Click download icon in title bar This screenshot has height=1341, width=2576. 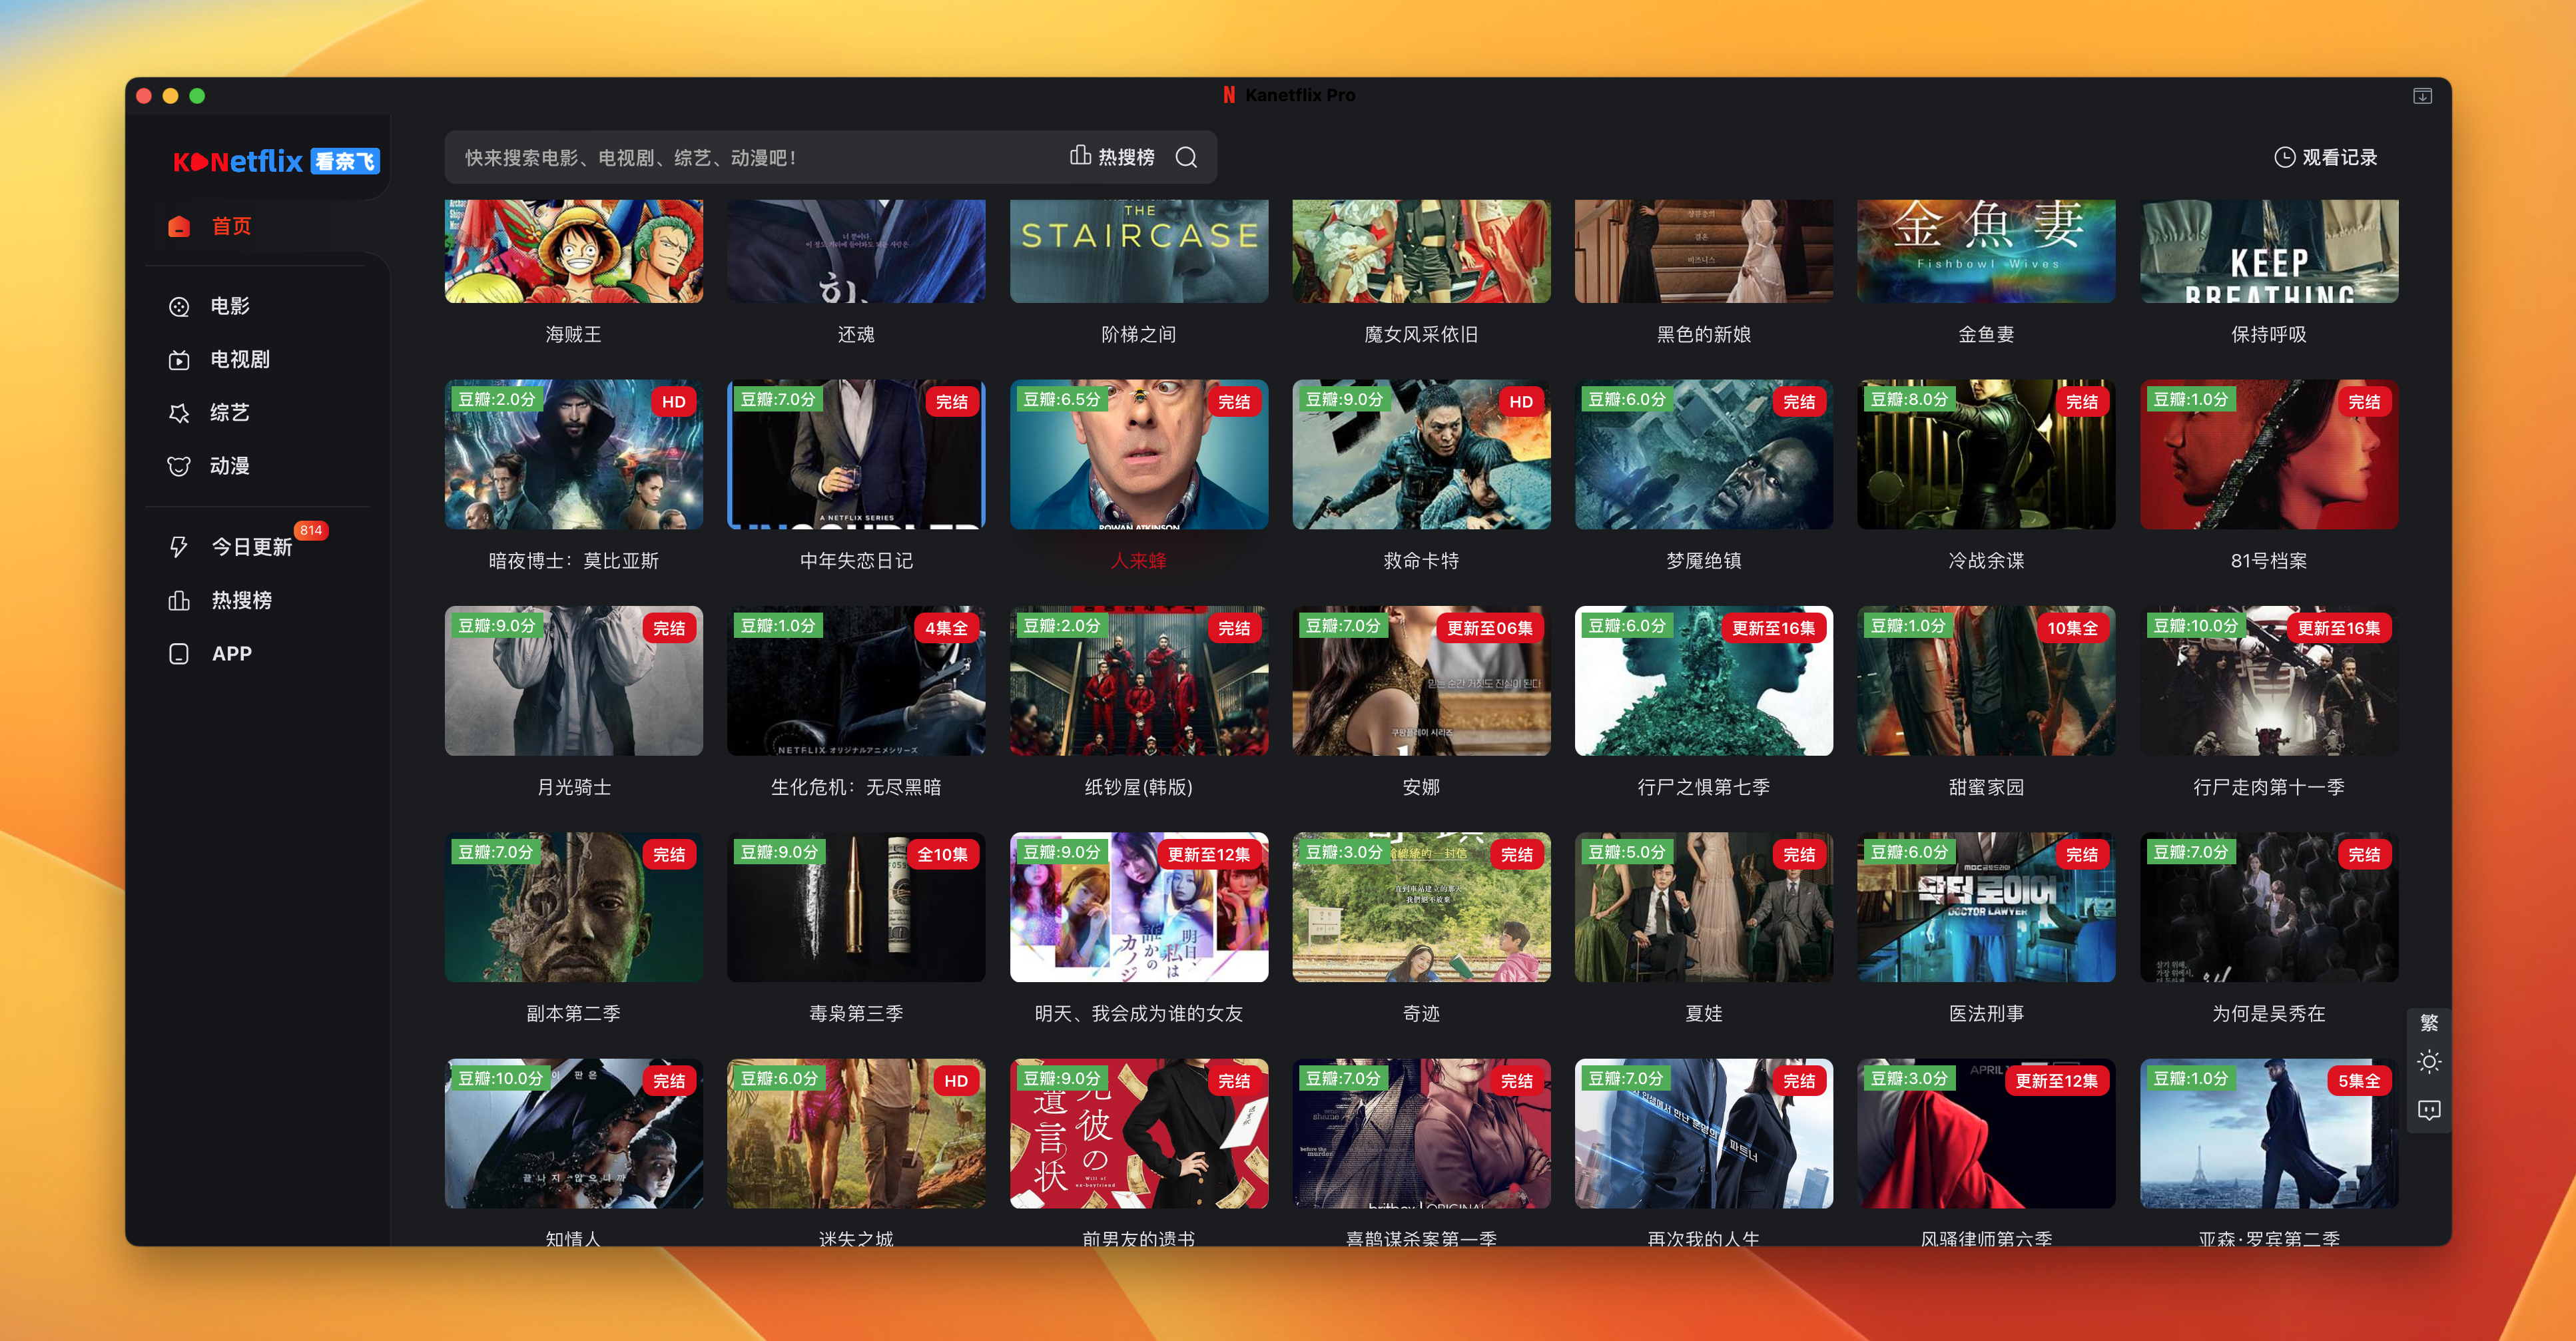point(2422,96)
